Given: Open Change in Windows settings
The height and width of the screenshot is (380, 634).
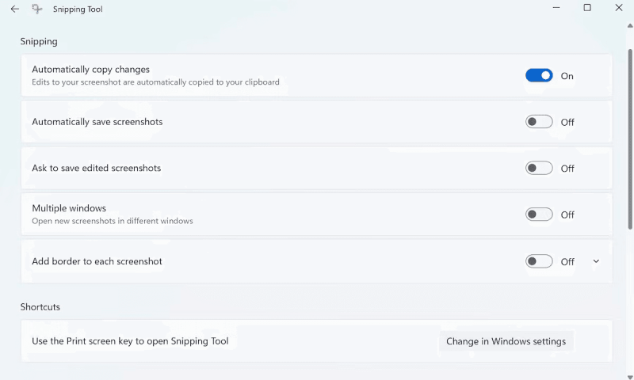Looking at the screenshot, I should coord(506,341).
